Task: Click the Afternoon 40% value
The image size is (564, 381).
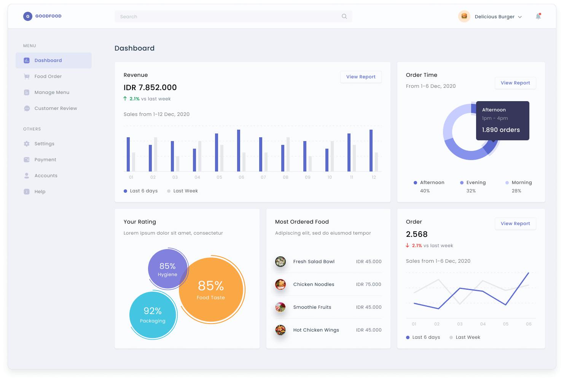Action: [x=425, y=191]
